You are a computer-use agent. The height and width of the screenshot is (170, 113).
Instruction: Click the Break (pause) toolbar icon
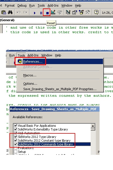(x=41, y=13)
